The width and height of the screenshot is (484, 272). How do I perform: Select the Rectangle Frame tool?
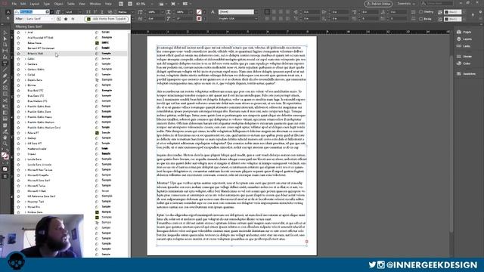pos(5,88)
